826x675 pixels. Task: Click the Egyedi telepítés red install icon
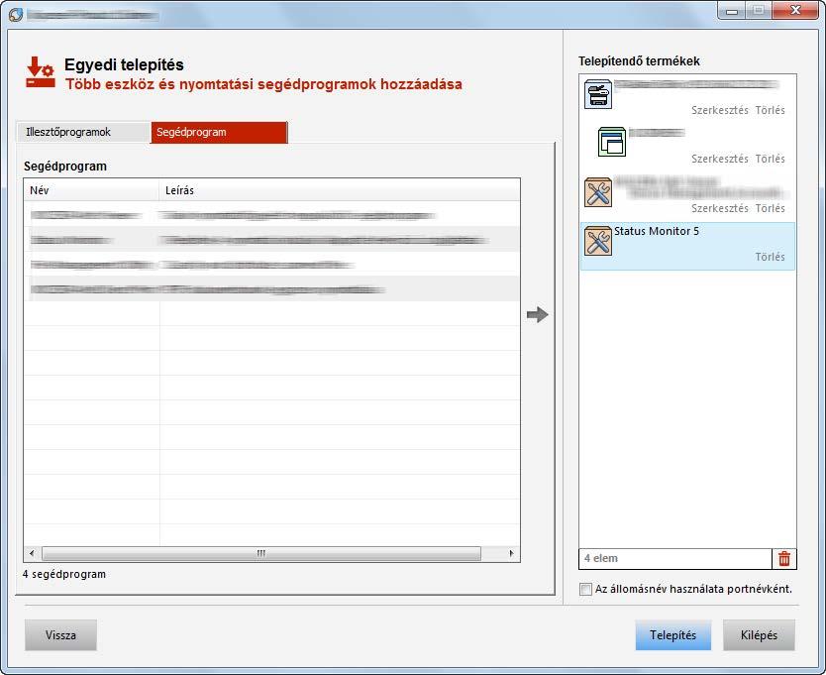[x=41, y=72]
